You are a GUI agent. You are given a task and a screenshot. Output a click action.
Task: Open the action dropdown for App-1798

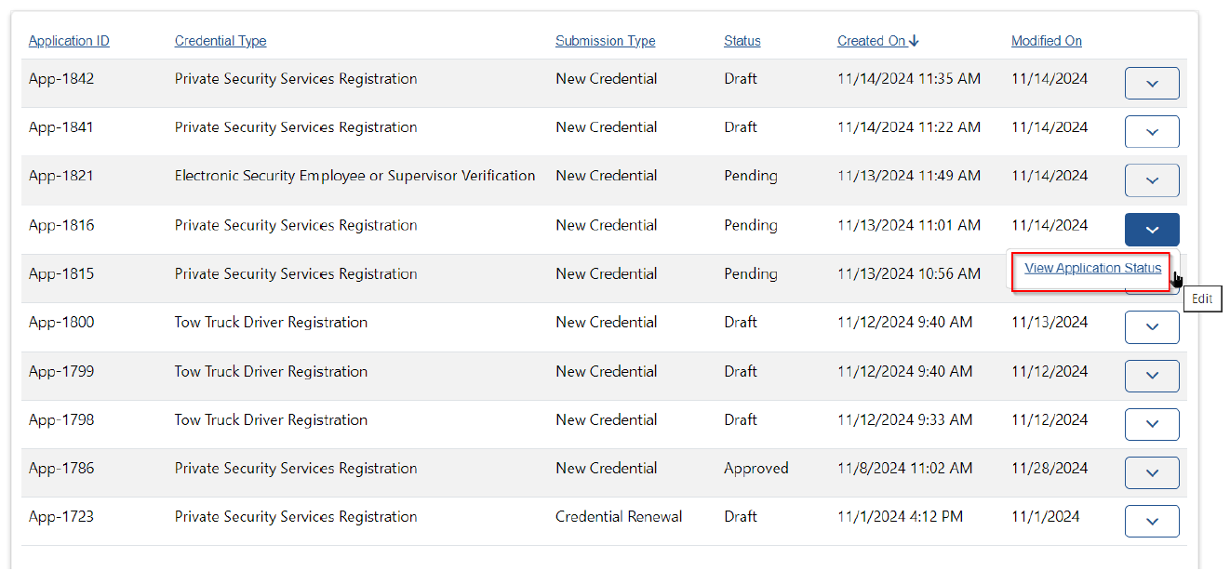[x=1151, y=424]
